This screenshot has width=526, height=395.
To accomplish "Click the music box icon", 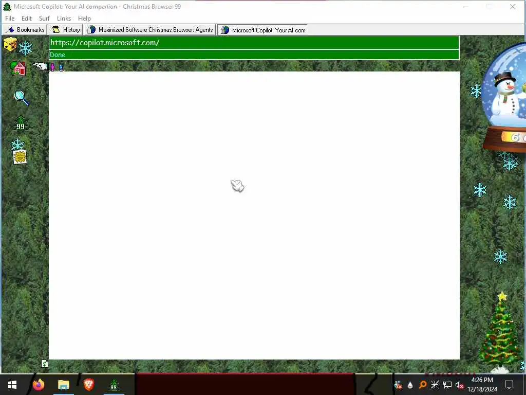I will pyautogui.click(x=10, y=45).
